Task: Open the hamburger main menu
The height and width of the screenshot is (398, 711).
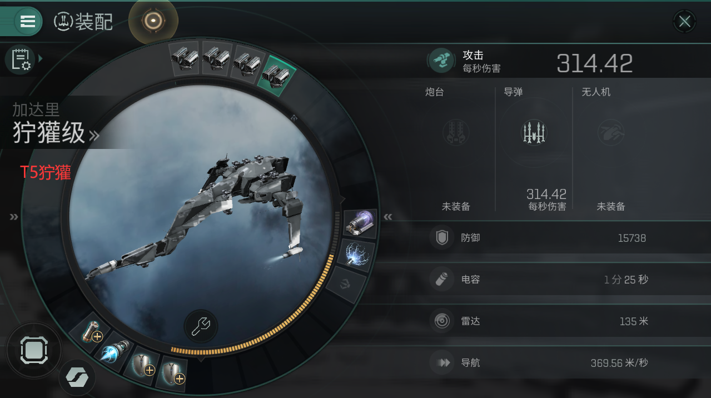Action: 27,22
